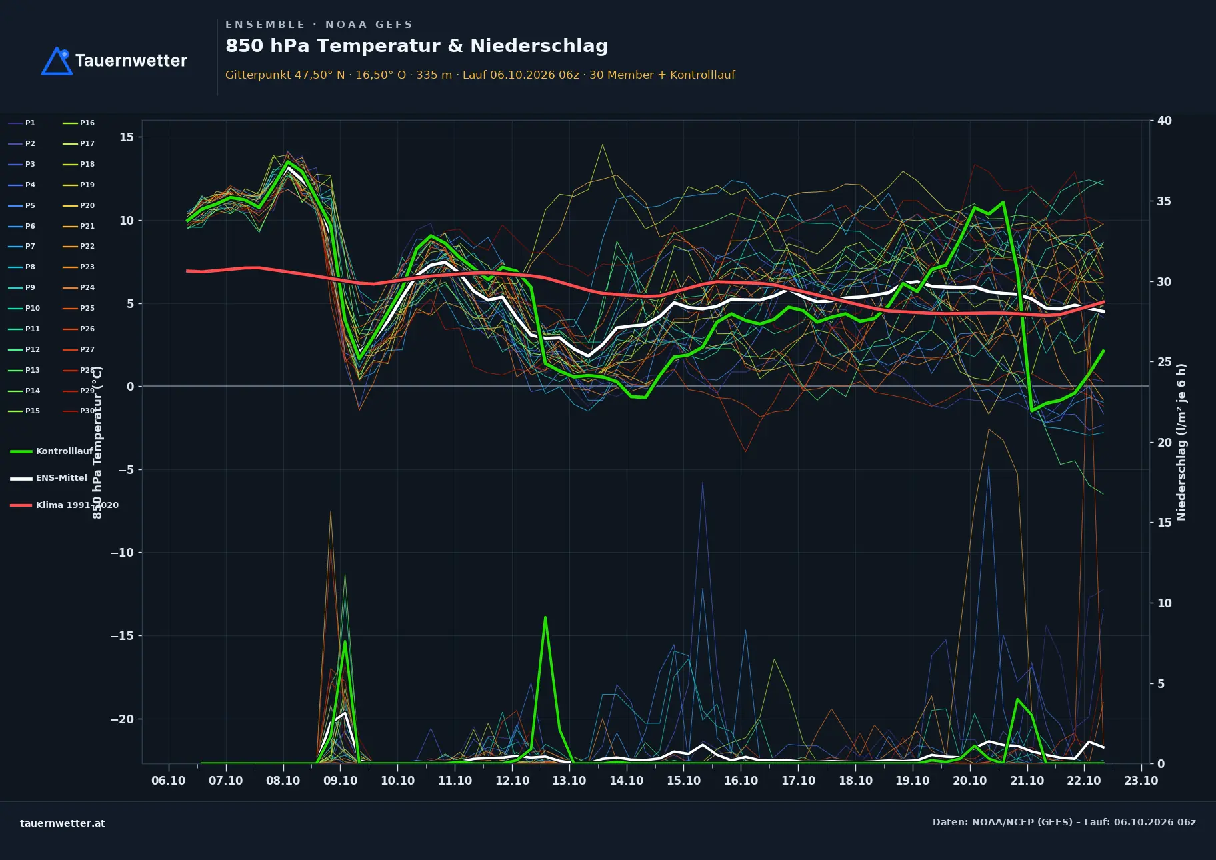
Task: Click the 11.10 date tick label
Action: (455, 781)
